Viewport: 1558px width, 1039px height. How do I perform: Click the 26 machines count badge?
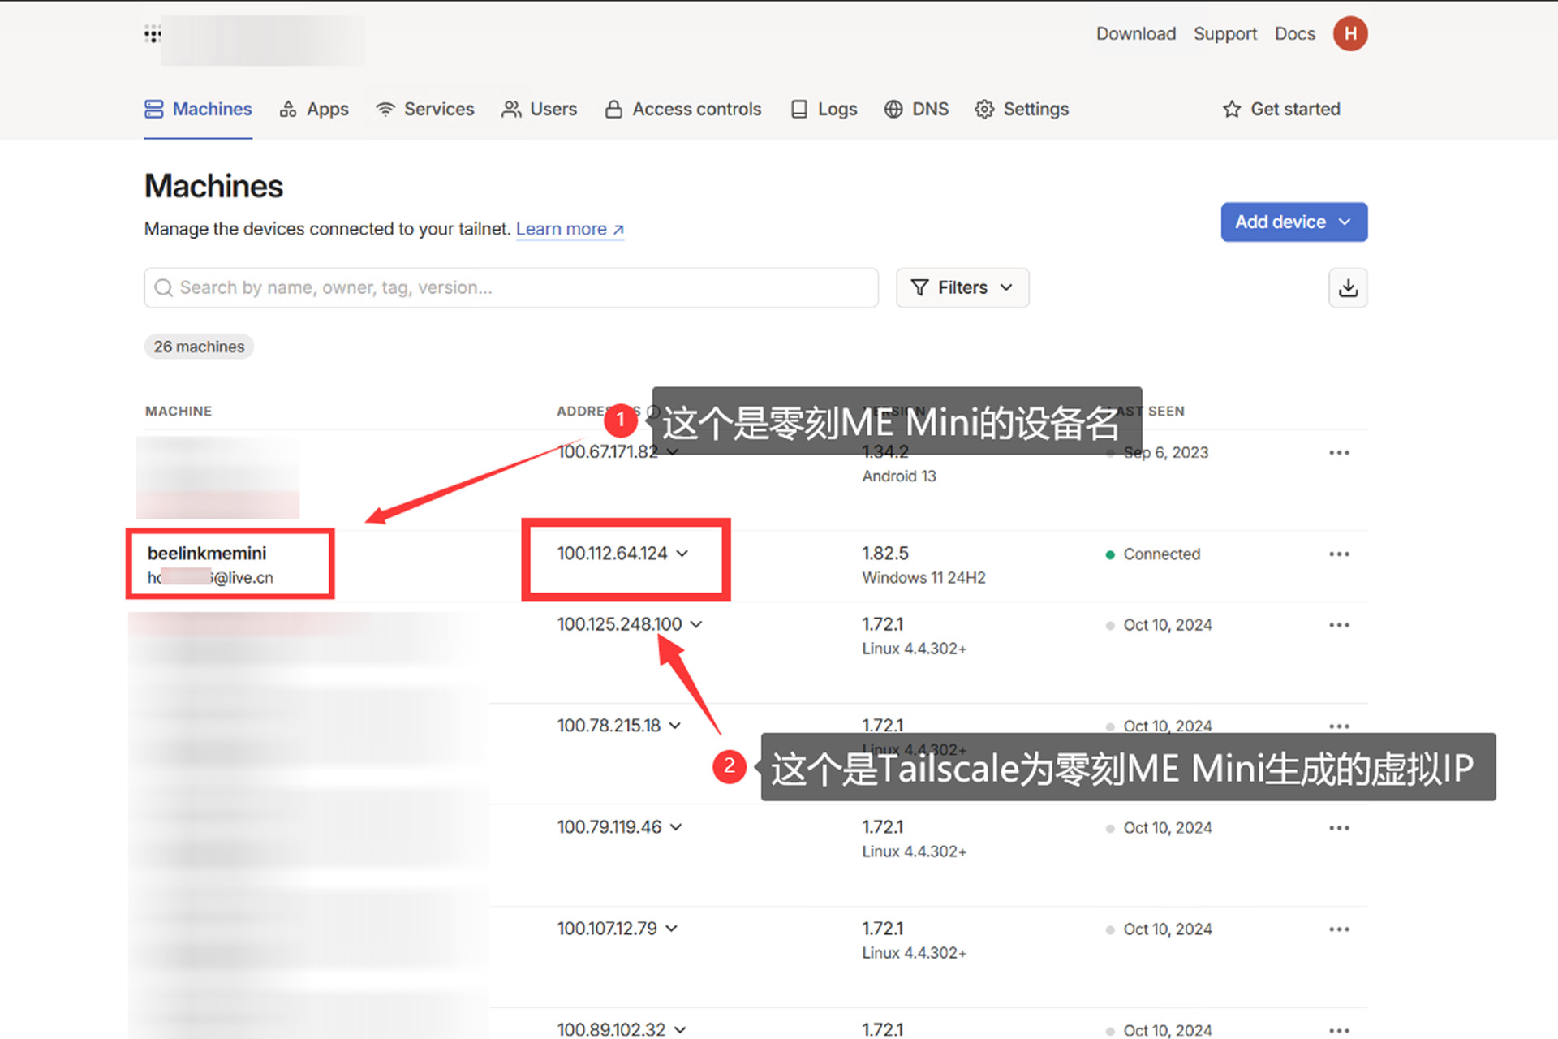(x=199, y=347)
